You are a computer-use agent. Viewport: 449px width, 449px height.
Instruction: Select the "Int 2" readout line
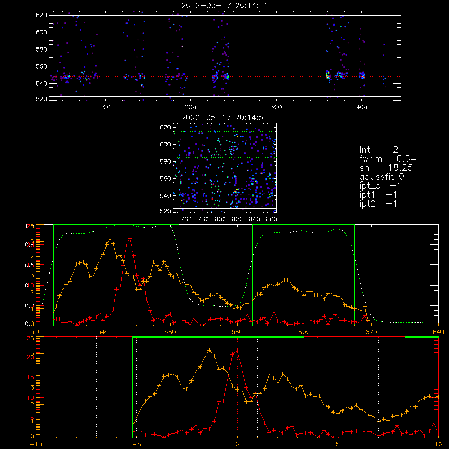pos(379,150)
